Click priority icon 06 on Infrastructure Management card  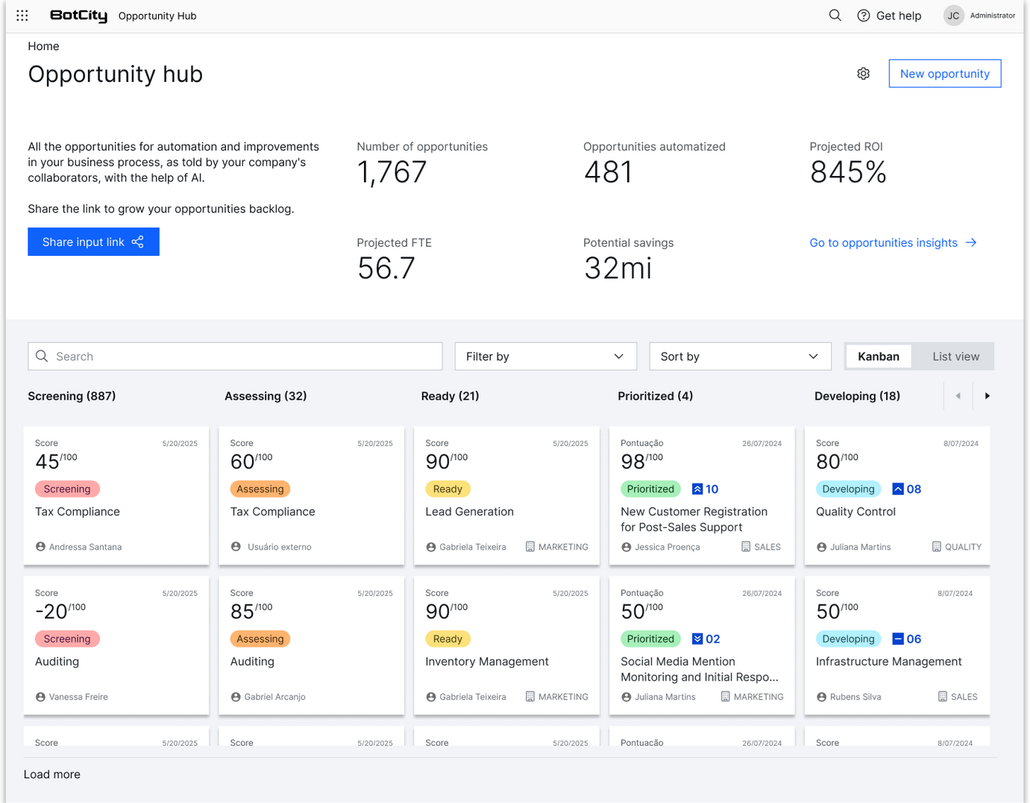pyautogui.click(x=898, y=639)
